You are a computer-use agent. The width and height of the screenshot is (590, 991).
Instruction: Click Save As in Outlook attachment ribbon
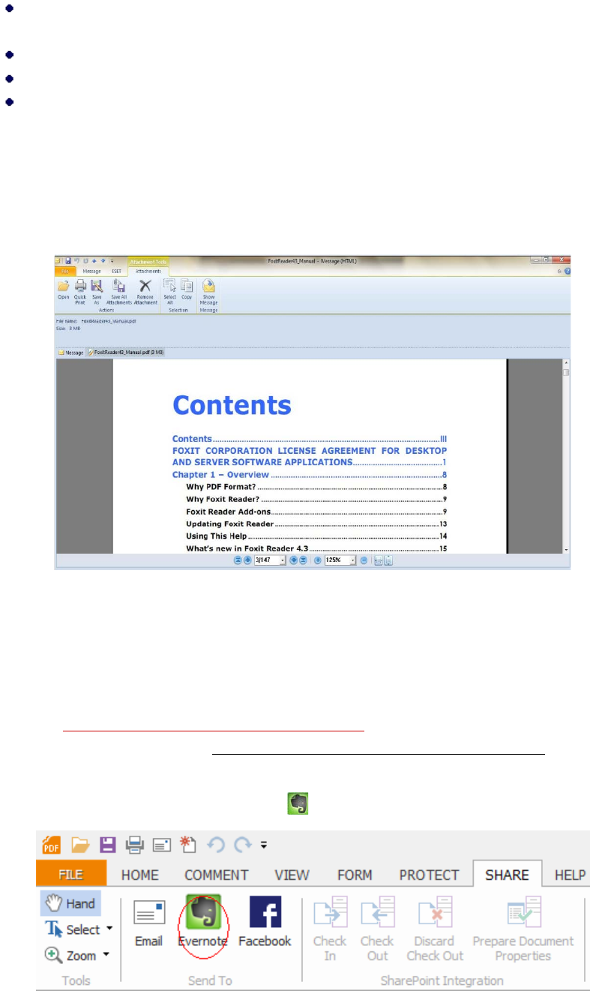click(97, 292)
